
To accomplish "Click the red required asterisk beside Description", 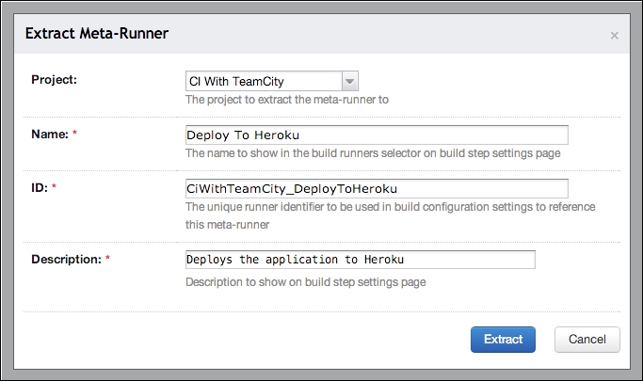I will coord(108,258).
